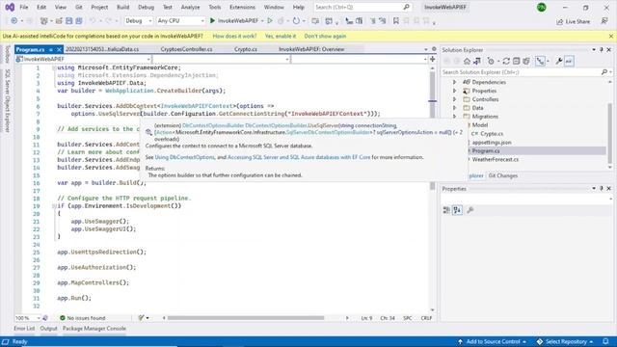Open the zoom 100 % dropdown
This screenshot has width=617, height=347.
point(28,318)
